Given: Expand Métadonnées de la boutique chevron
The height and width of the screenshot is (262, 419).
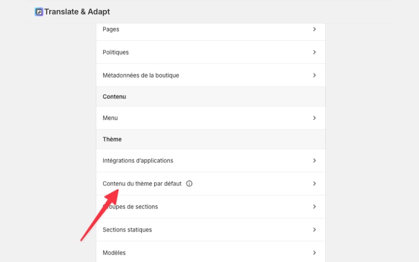Looking at the screenshot, I should tap(314, 75).
